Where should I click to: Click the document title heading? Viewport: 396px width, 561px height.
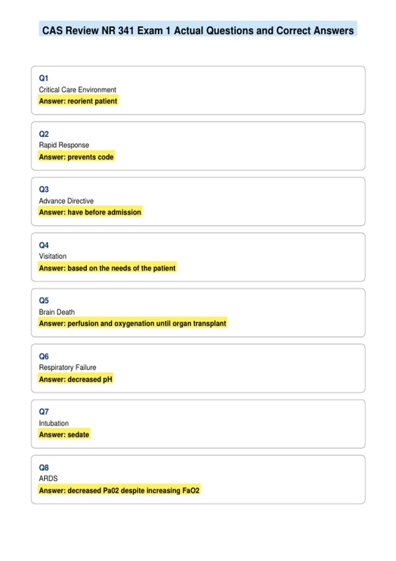point(198,30)
